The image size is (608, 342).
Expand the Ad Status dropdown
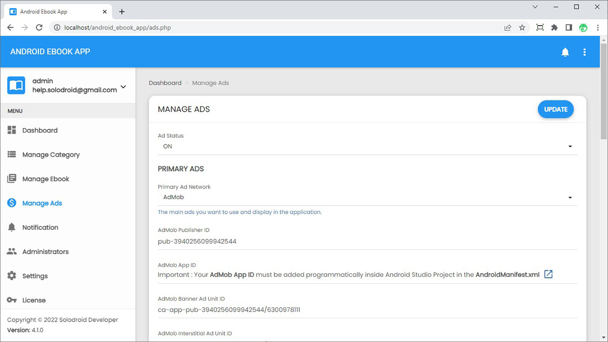point(367,146)
